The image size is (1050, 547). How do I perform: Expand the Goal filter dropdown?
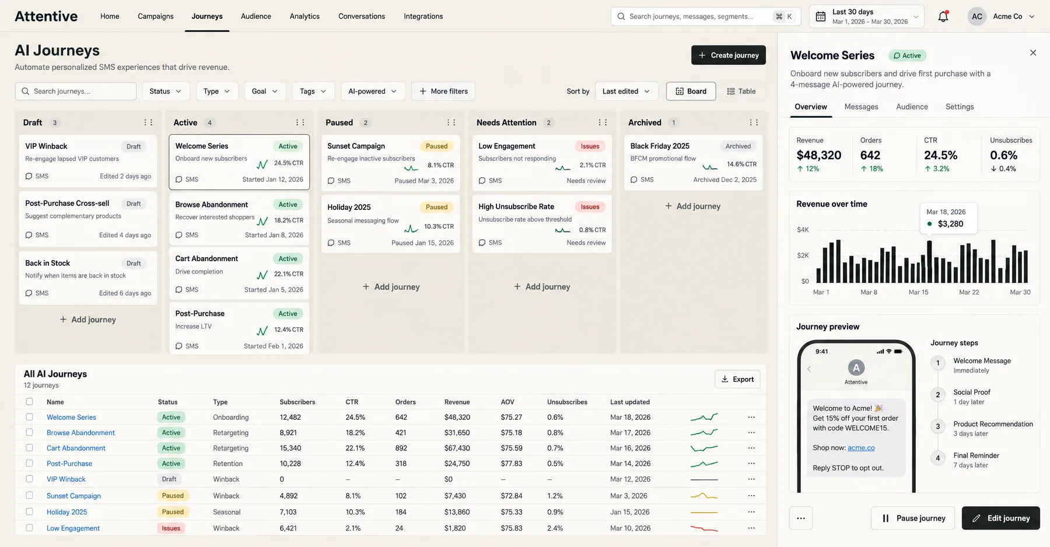click(265, 91)
